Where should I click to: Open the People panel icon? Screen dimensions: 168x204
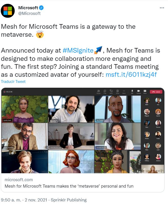[x=99, y=91]
